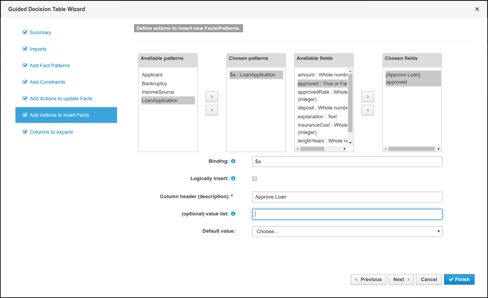The image size is (488, 298).
Task: Open the Add Constraints wizard step
Action: (47, 82)
